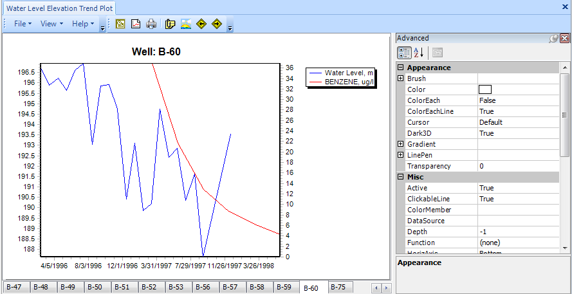Close the Advanced properties panel

pyautogui.click(x=564, y=39)
